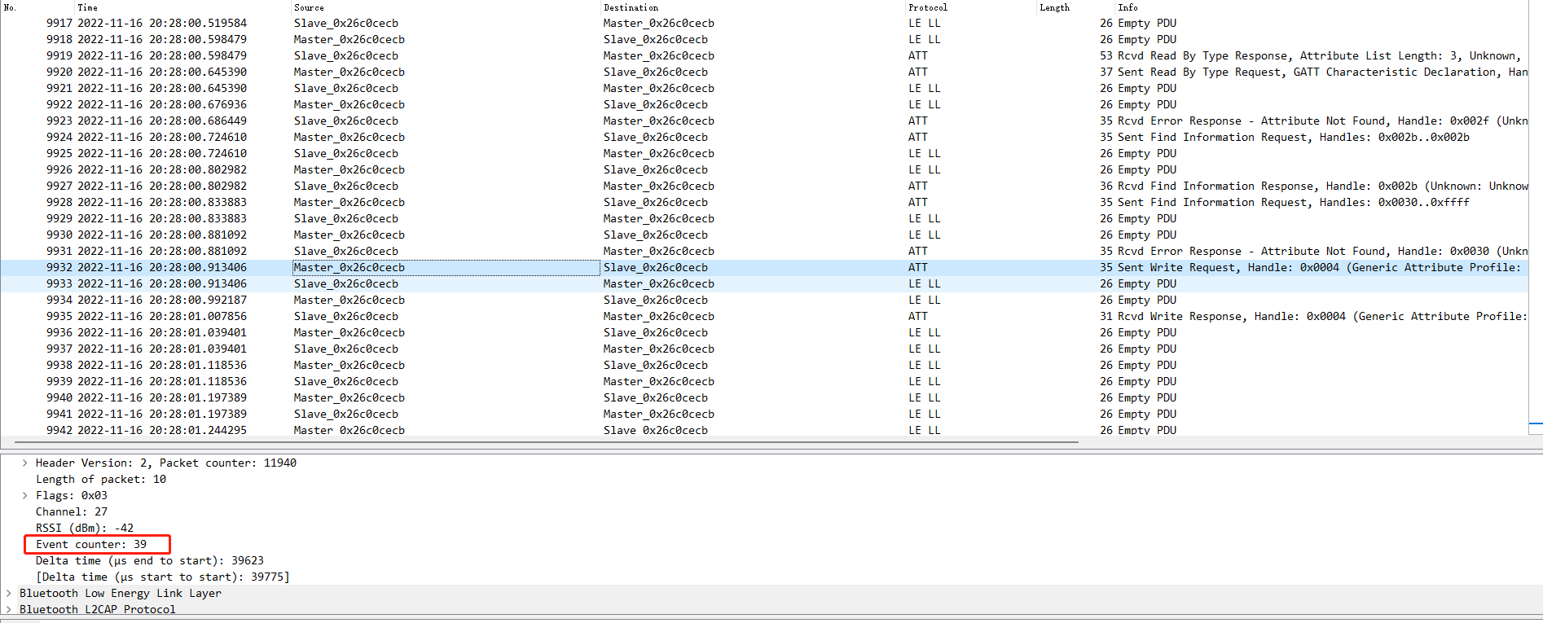The width and height of the screenshot is (1543, 623).
Task: Select packet 9919 Rcvd Read By Type Response
Action: pyautogui.click(x=764, y=55)
